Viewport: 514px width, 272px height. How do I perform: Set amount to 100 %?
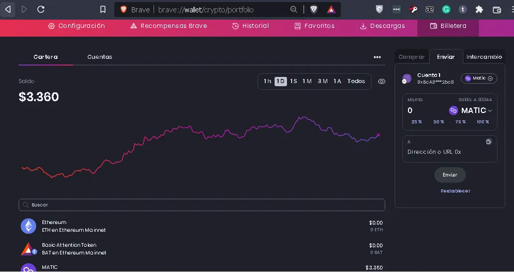[482, 122]
